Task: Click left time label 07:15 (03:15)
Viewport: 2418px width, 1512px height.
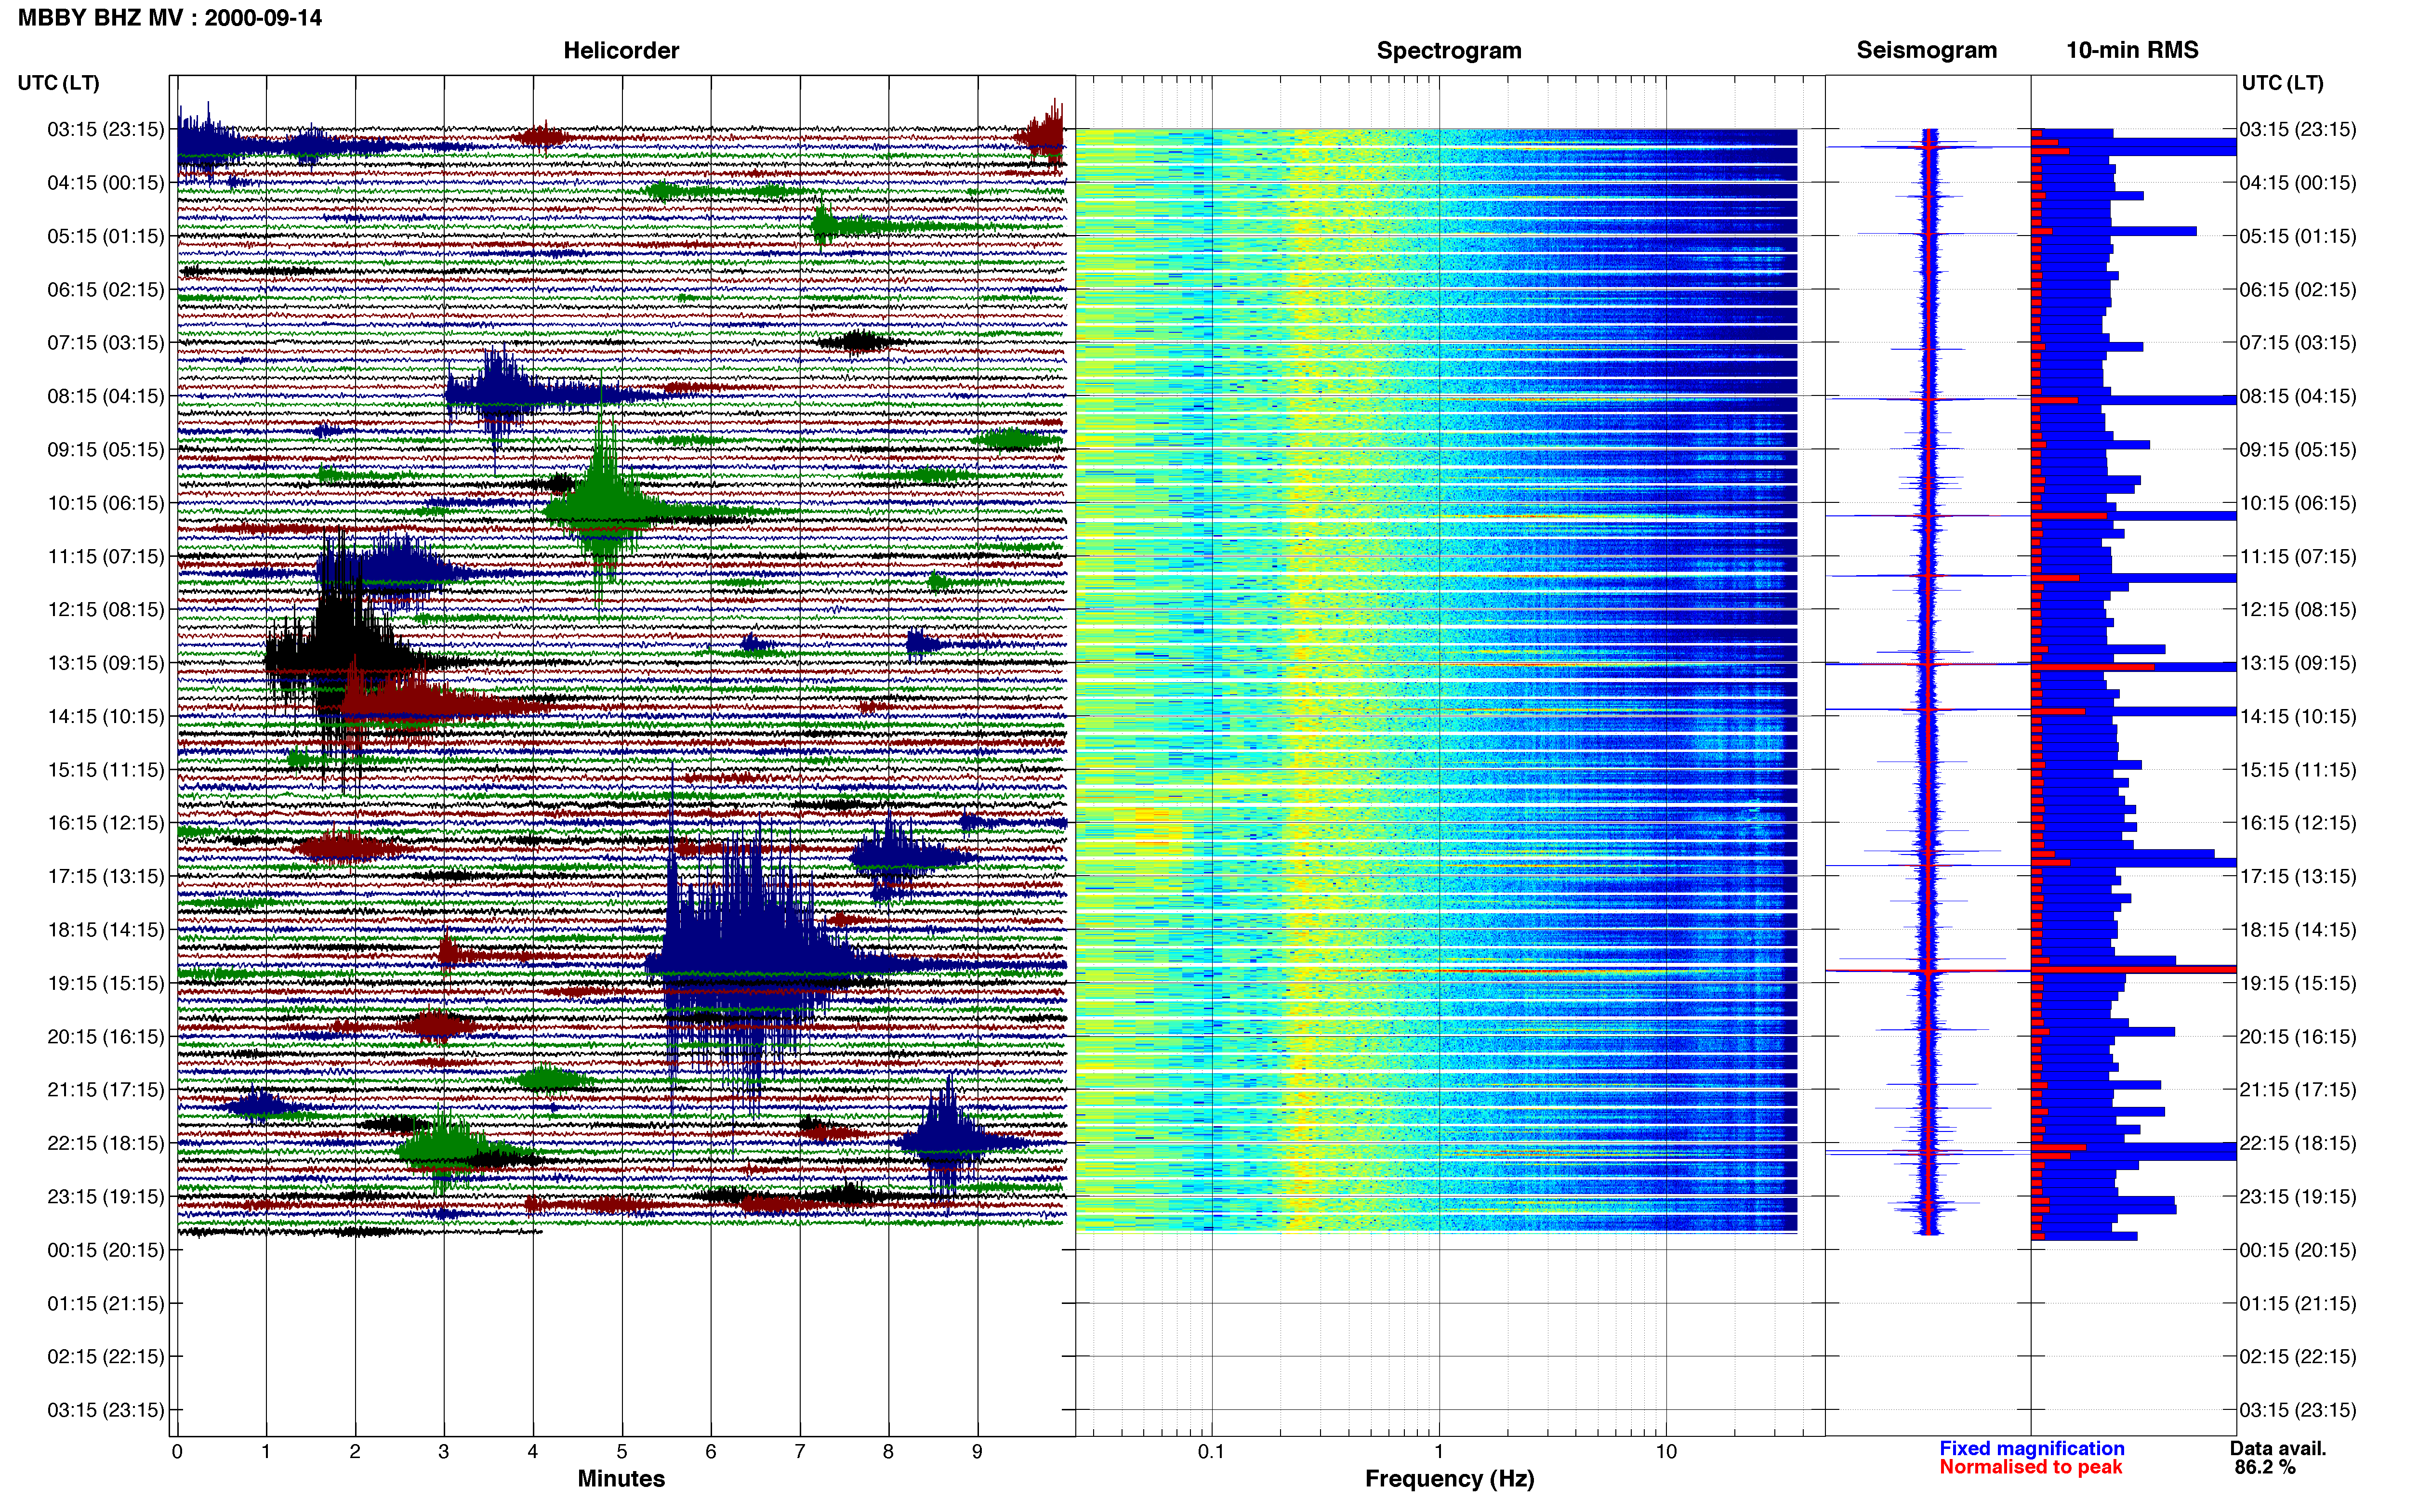Action: point(105,342)
